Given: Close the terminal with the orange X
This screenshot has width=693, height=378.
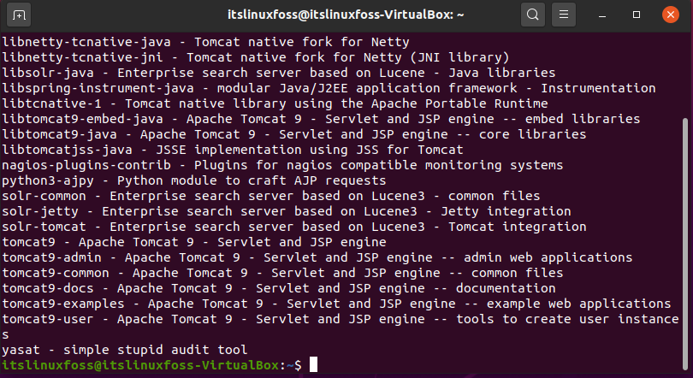Looking at the screenshot, I should click(x=671, y=15).
